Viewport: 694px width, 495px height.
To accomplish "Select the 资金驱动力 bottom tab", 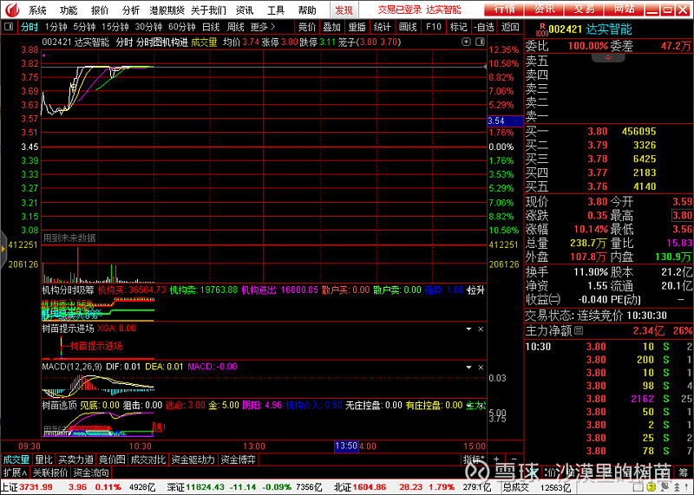I will coord(193,459).
